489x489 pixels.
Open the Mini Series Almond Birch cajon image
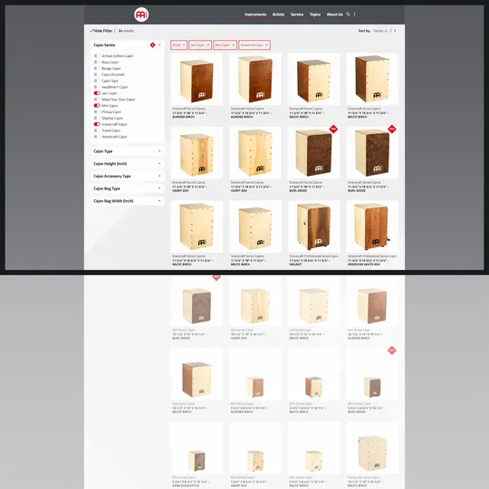click(255, 374)
